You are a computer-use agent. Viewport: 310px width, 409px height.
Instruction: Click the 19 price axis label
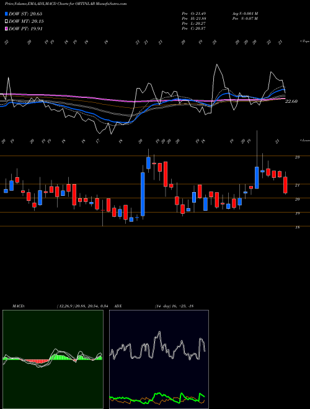(x=297, y=213)
